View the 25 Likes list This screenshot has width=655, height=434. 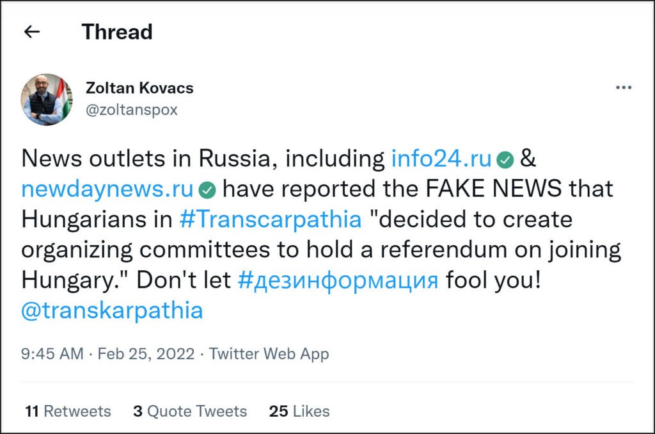[300, 411]
